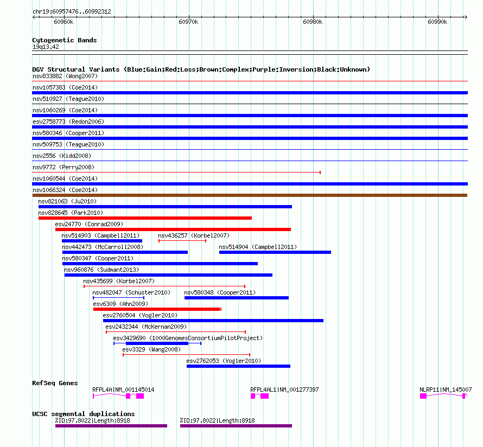Click the nsv510927 (Teague2010) label

(68, 99)
